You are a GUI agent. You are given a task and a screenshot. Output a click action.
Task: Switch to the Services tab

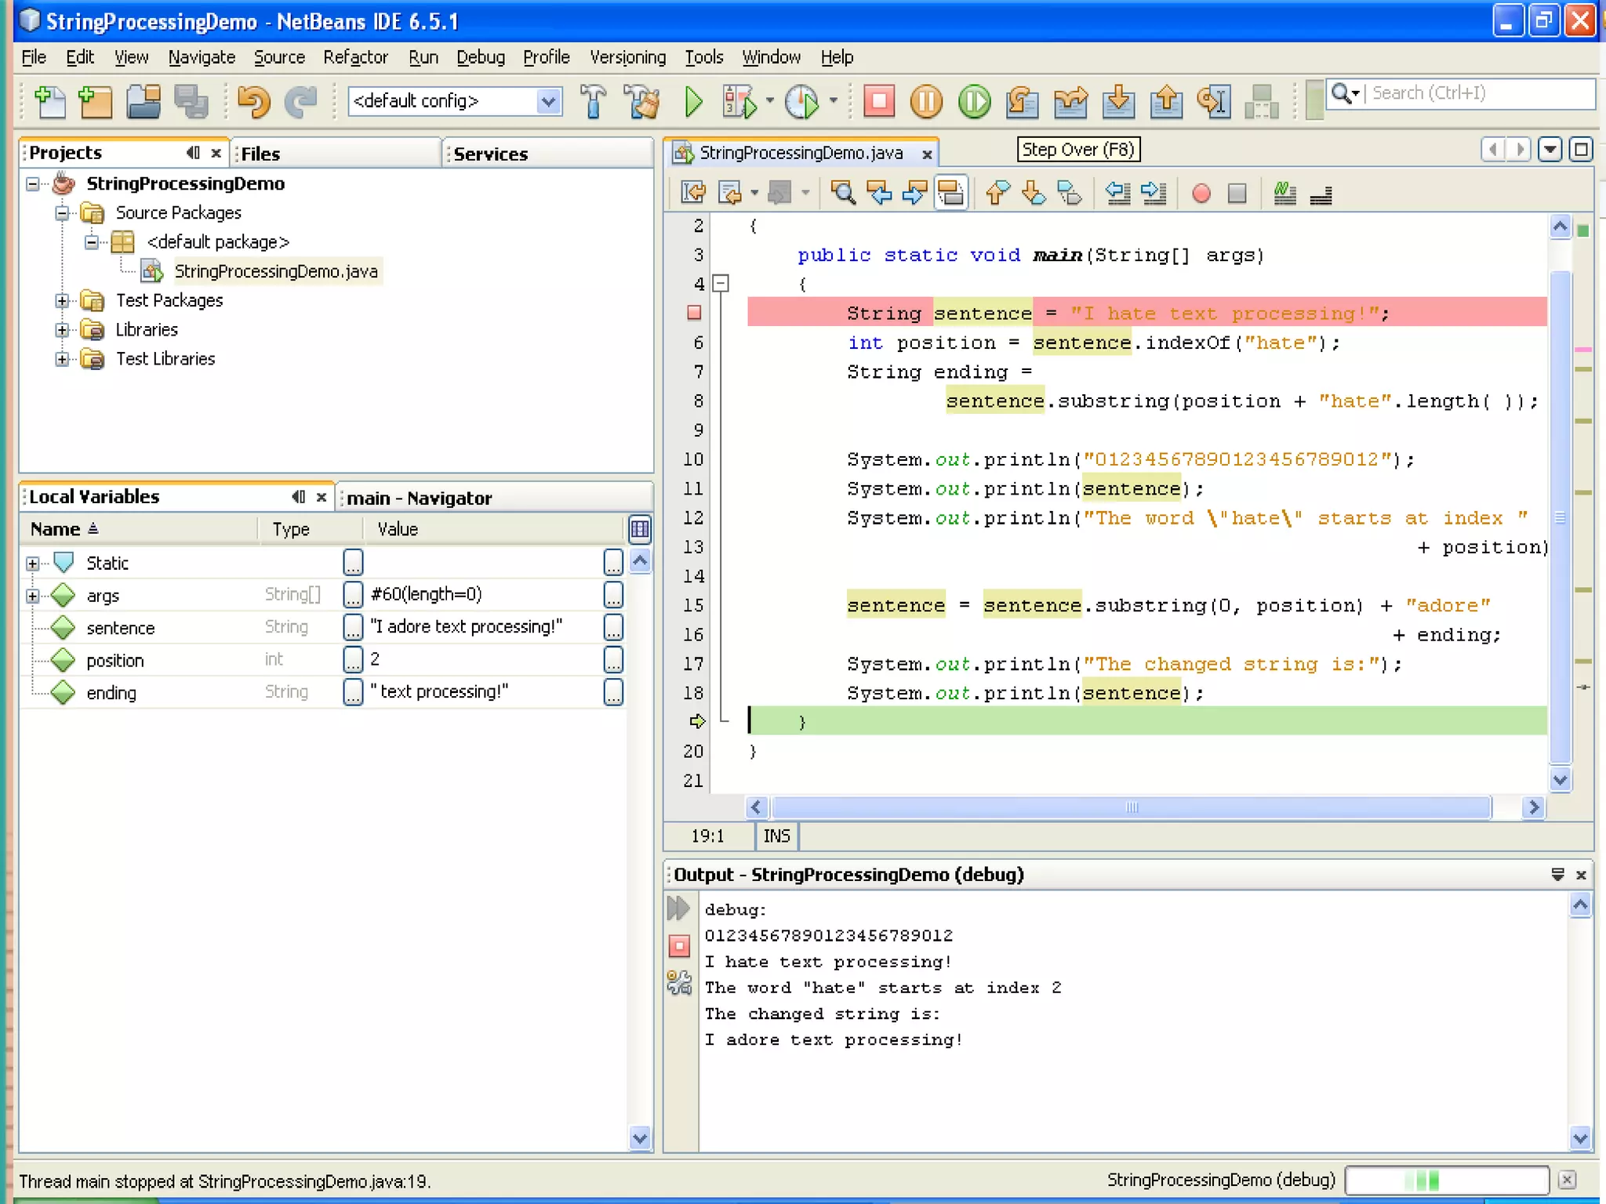[491, 154]
